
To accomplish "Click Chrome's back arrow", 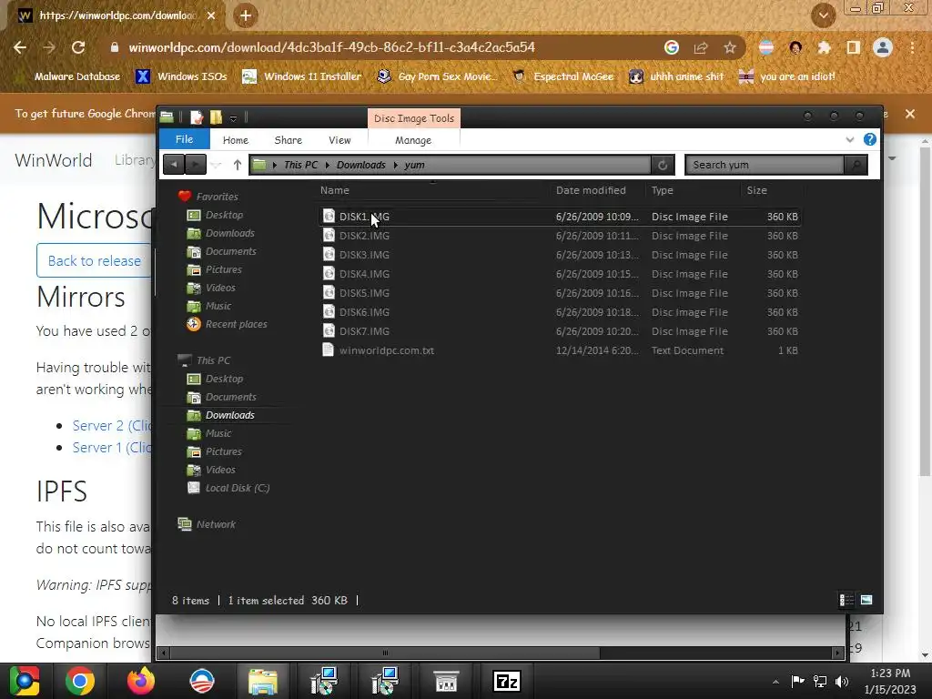I will pyautogui.click(x=20, y=47).
